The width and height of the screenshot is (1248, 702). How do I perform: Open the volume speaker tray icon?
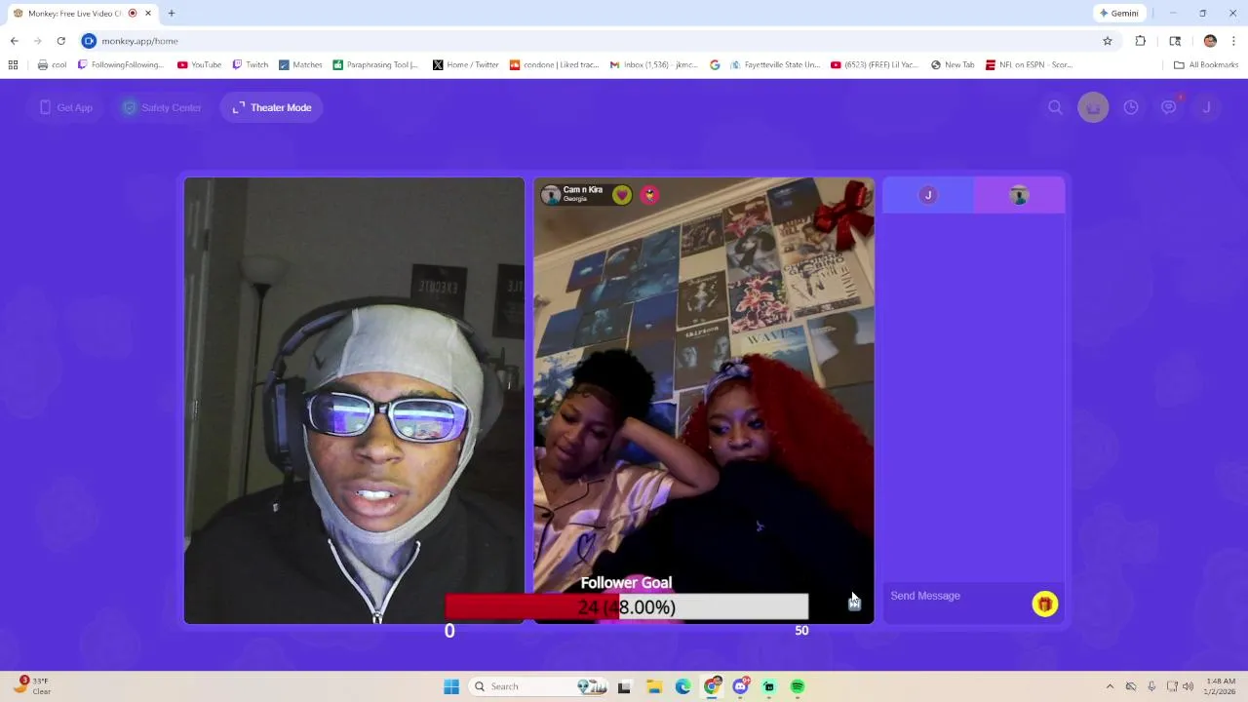pyautogui.click(x=1189, y=686)
